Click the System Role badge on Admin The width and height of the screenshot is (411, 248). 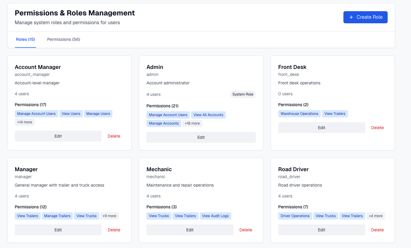(x=243, y=94)
